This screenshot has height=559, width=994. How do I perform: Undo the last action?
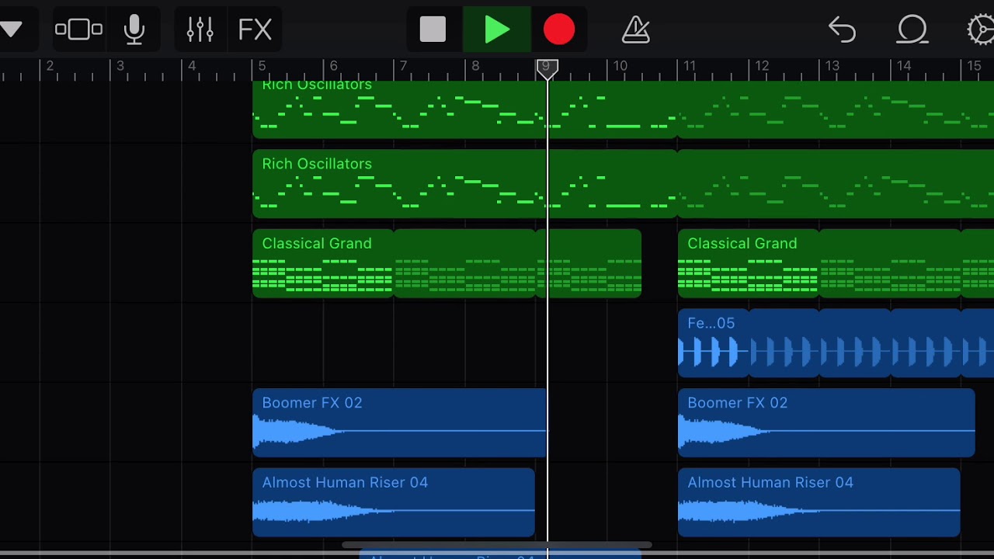coord(842,30)
